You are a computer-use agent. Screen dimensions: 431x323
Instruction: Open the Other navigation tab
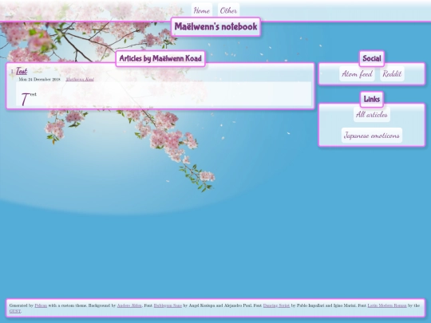coord(228,11)
